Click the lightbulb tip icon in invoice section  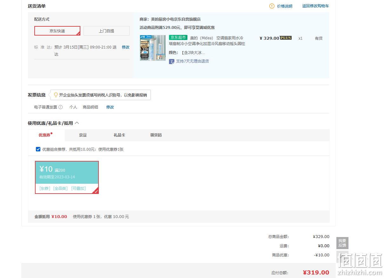[56, 95]
